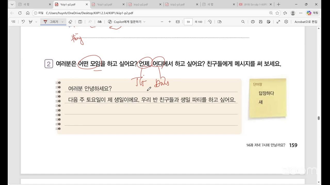Click the 단어장 heading on sticky note
Viewport: 330px width, 185px height.
click(x=258, y=84)
